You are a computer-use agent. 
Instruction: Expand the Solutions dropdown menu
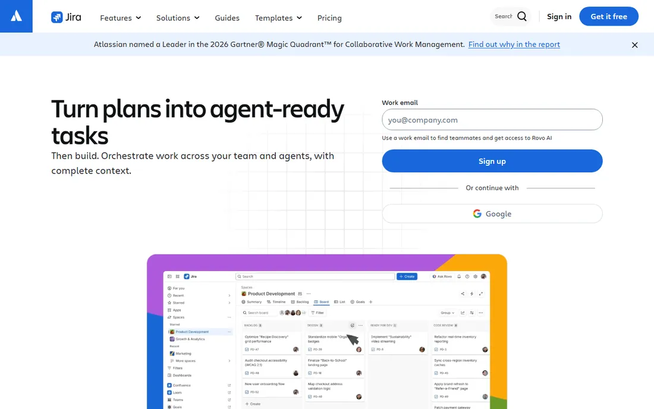[x=178, y=18]
